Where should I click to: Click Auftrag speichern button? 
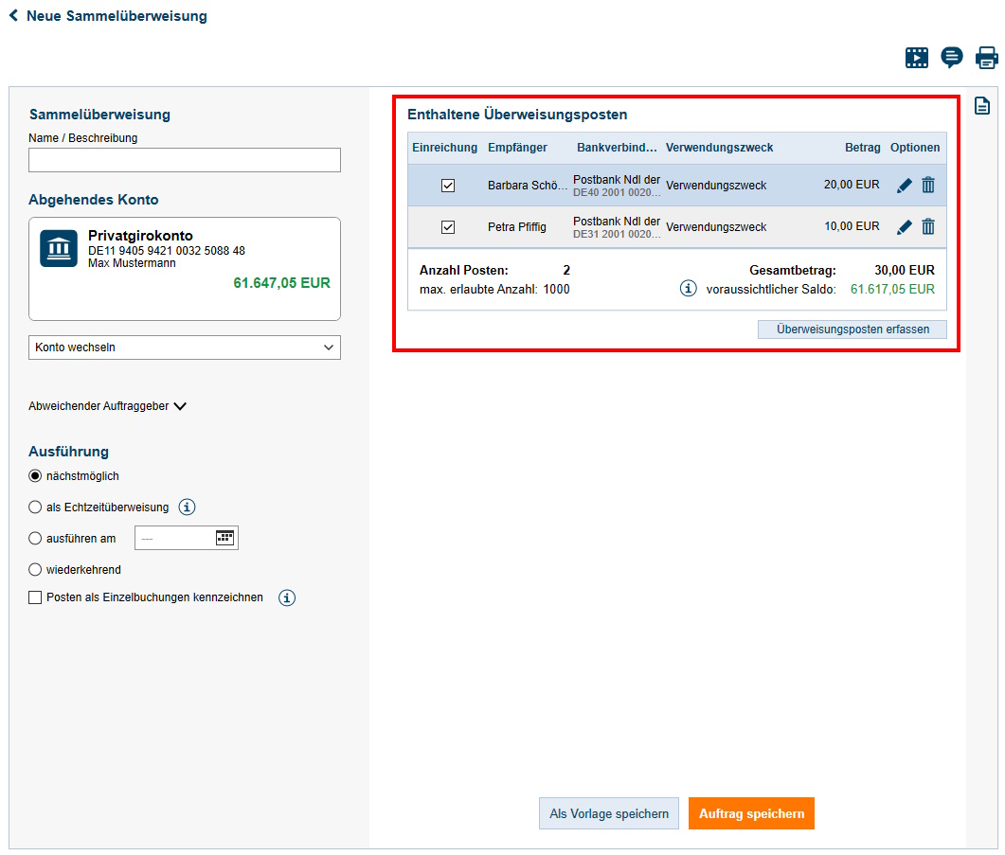[751, 813]
